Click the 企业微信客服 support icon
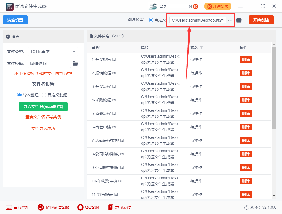The image size is (282, 214). pos(40,207)
